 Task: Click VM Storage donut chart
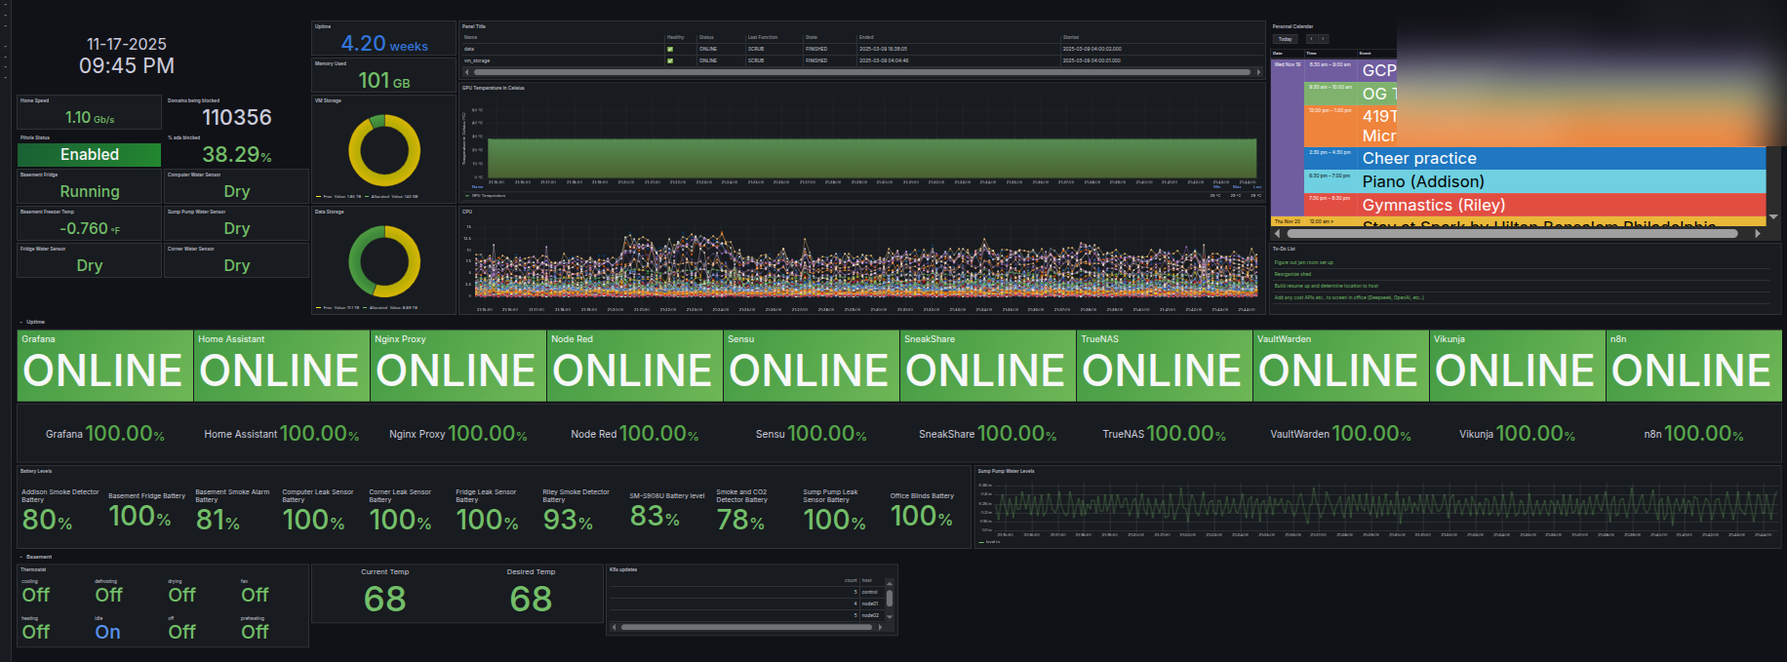384,151
